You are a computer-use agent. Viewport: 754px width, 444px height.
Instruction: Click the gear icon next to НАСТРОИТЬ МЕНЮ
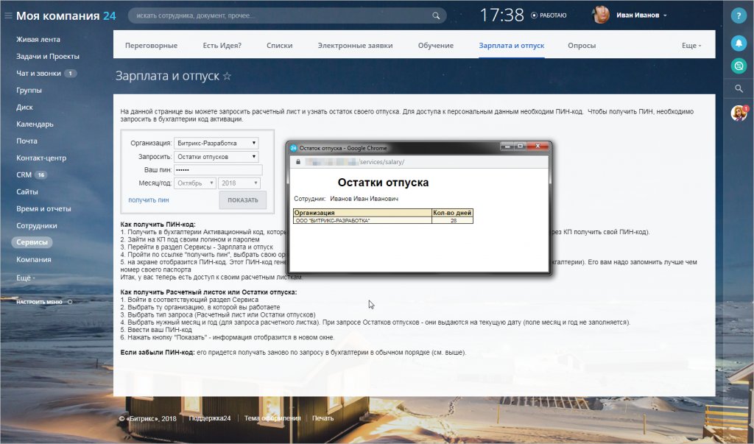(70, 302)
